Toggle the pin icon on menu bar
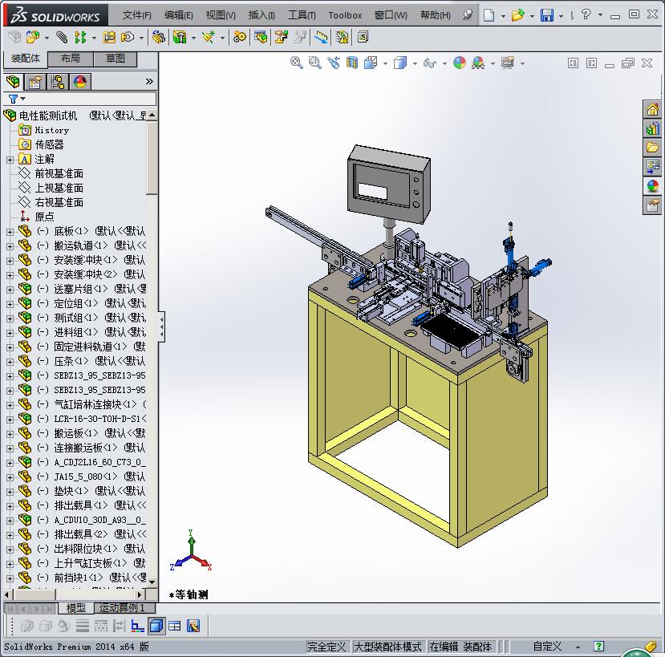 (468, 15)
